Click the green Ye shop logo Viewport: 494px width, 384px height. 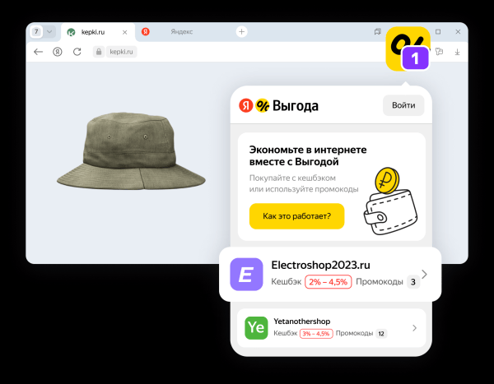click(256, 327)
